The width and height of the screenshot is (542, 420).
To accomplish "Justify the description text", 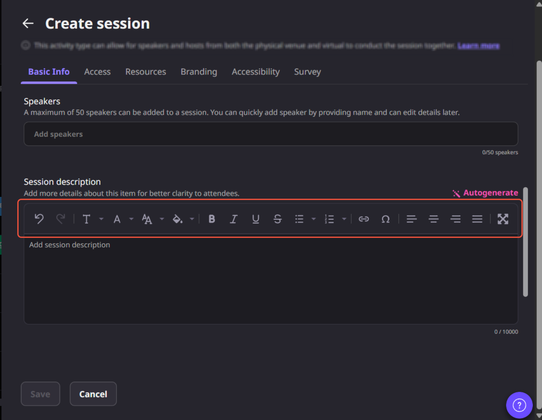I will click(x=477, y=219).
